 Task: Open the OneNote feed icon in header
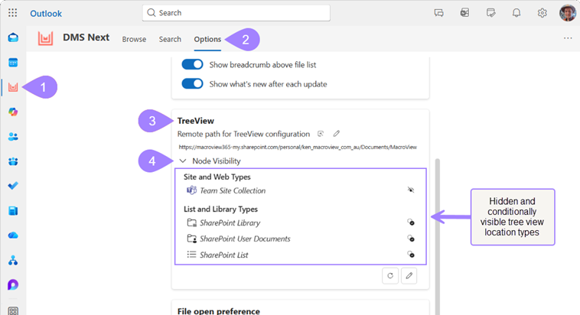464,13
